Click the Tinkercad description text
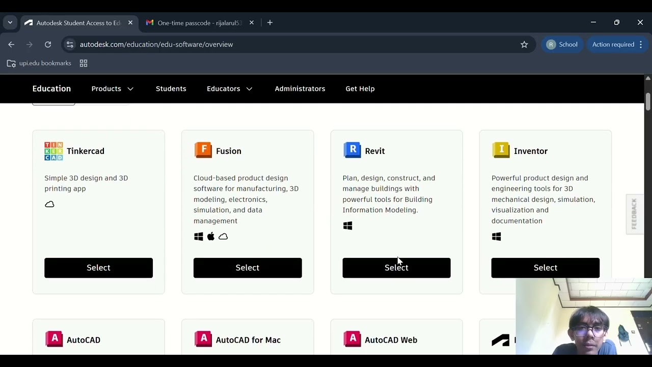The height and width of the screenshot is (367, 652). pos(86,183)
